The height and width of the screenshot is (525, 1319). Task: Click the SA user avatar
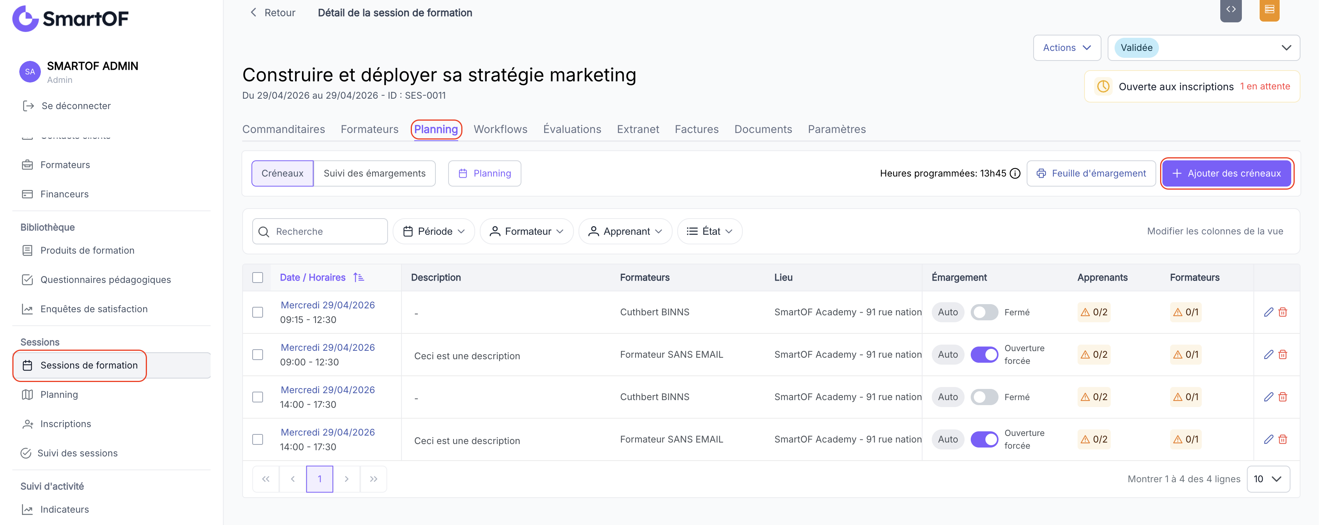(x=30, y=72)
